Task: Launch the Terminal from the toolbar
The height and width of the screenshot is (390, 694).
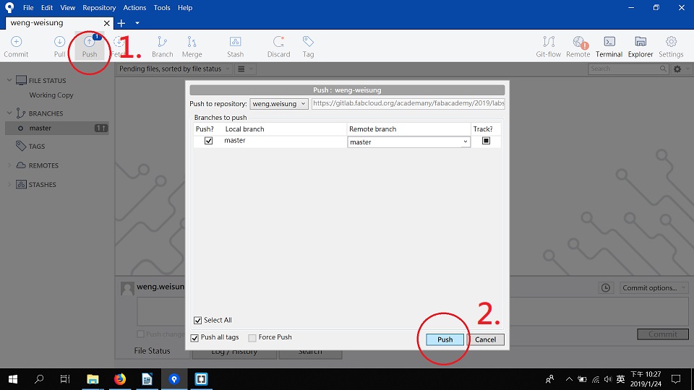Action: point(609,46)
